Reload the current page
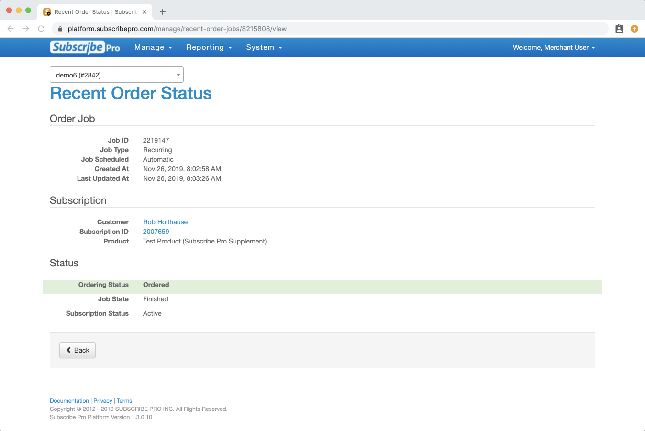The height and width of the screenshot is (431, 645). 41,29
